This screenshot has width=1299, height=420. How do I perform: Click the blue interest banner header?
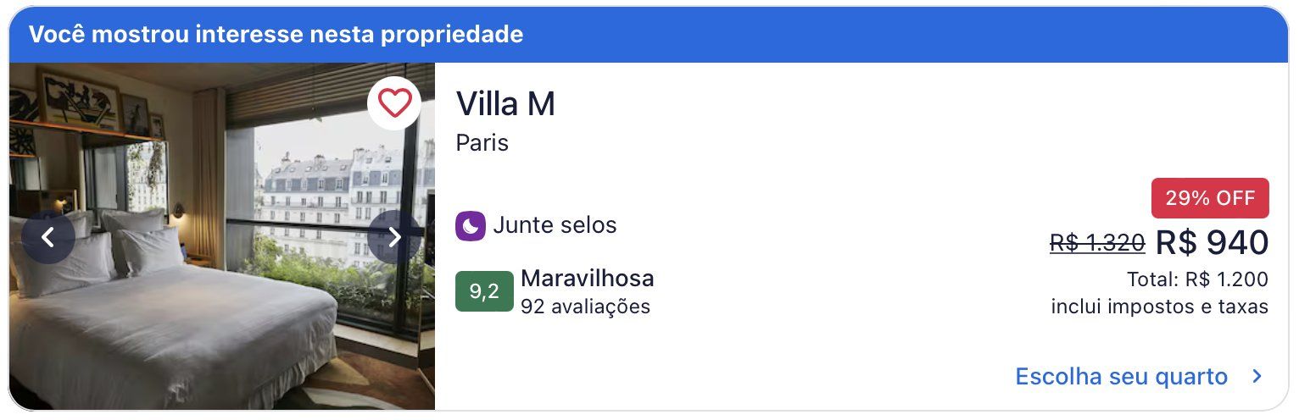[649, 35]
